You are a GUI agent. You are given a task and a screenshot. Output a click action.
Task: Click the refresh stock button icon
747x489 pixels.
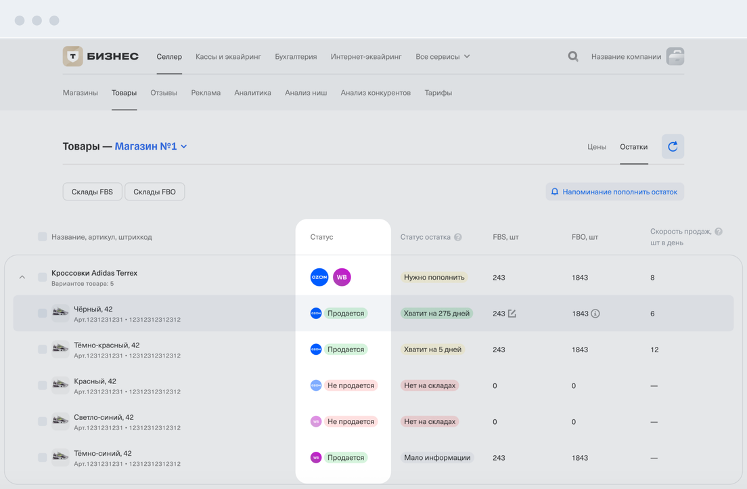(x=673, y=147)
